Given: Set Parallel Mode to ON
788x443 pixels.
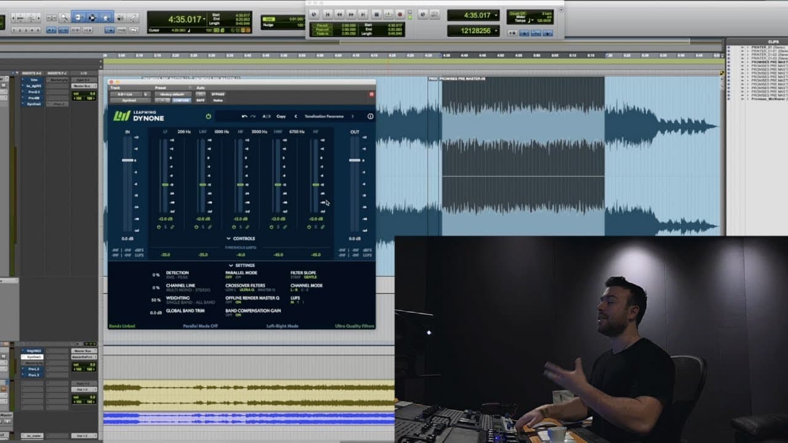Looking at the screenshot, I should 238,277.
